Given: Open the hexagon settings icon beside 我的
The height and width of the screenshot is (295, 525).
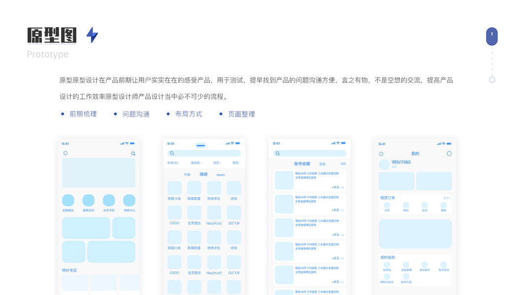Looking at the screenshot, I should 449,153.
